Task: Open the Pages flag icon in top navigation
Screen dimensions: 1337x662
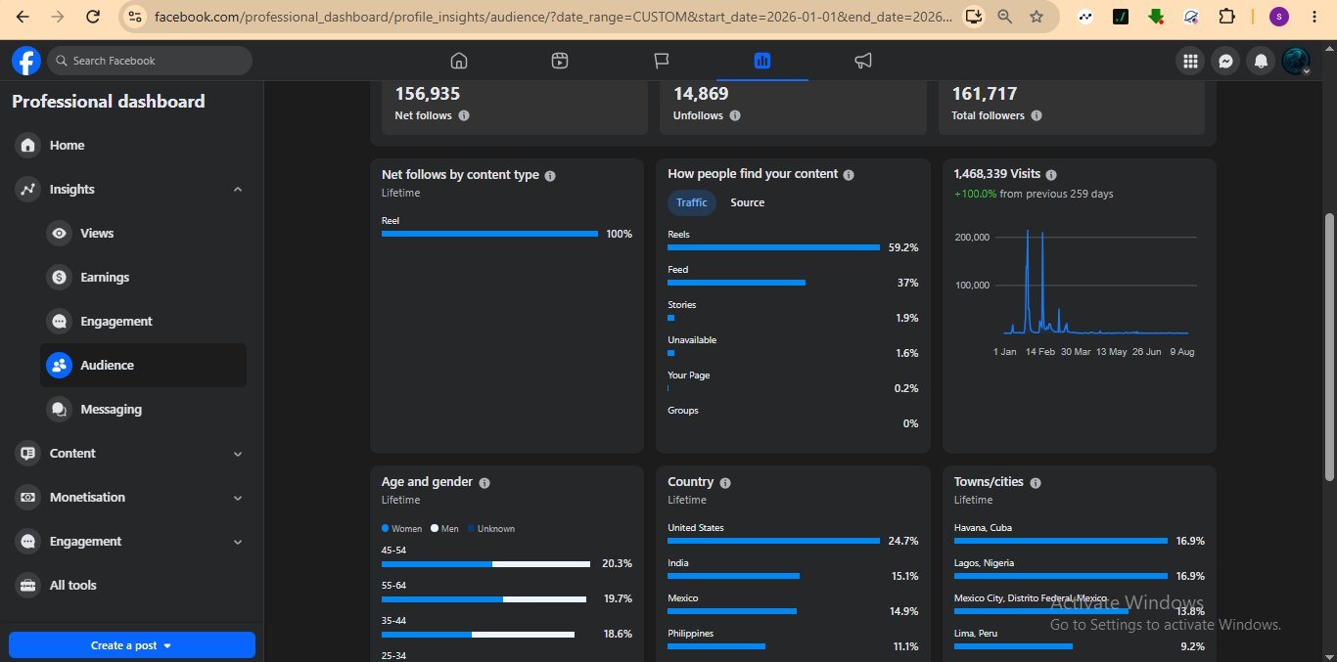Action: point(662,61)
